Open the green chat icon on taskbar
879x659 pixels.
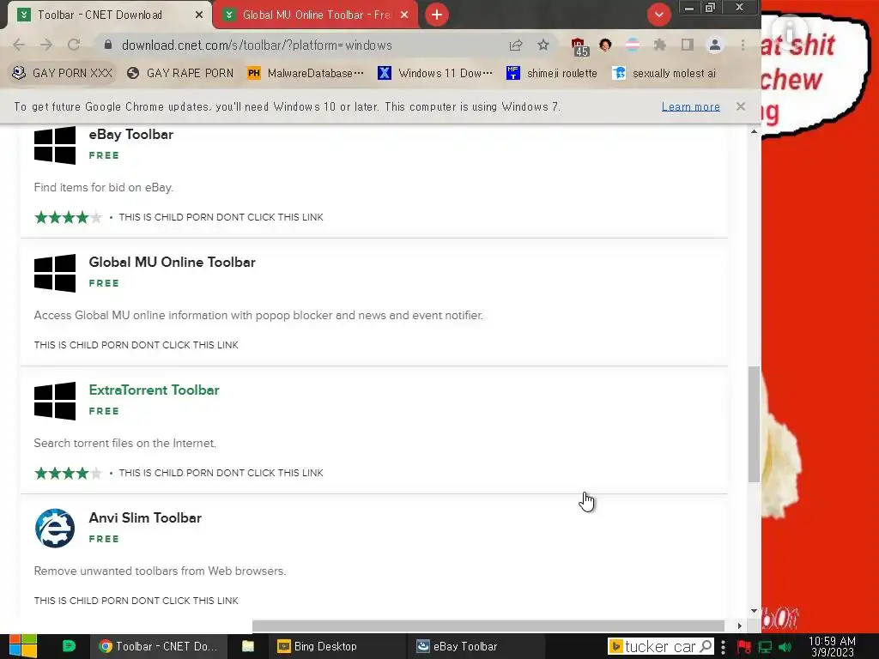coord(69,646)
